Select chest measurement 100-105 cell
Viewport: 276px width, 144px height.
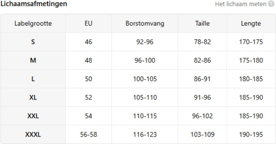145,79
